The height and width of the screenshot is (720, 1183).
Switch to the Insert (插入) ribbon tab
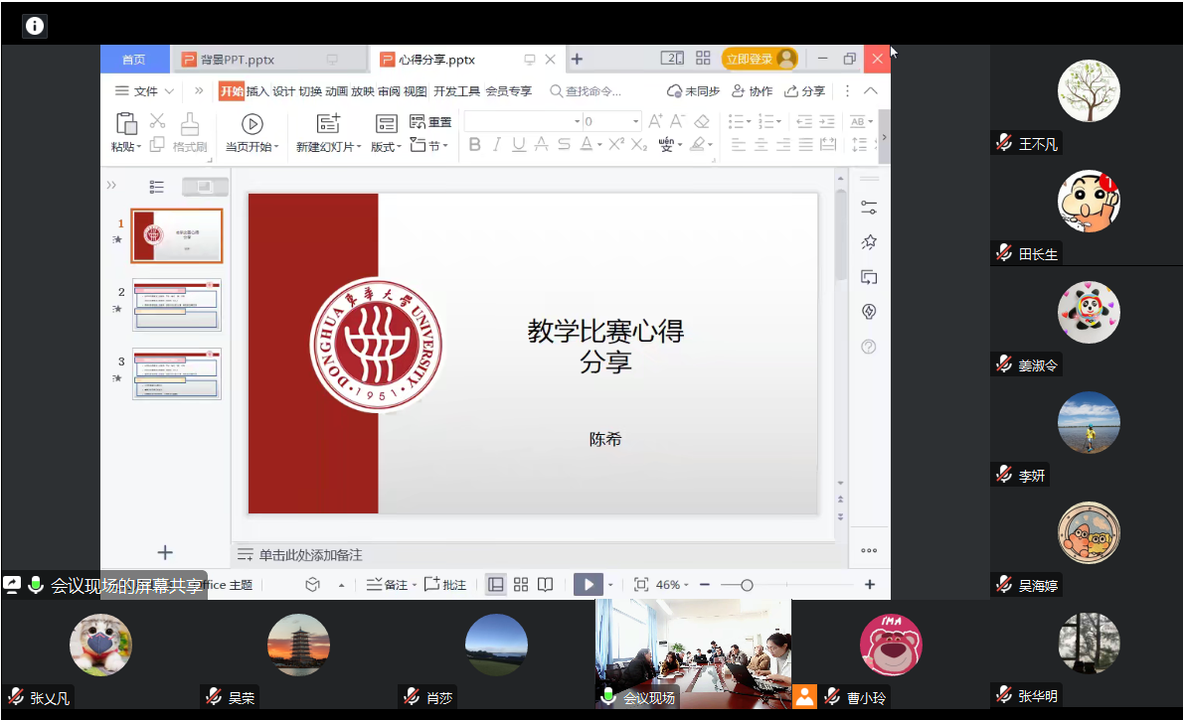tap(257, 91)
